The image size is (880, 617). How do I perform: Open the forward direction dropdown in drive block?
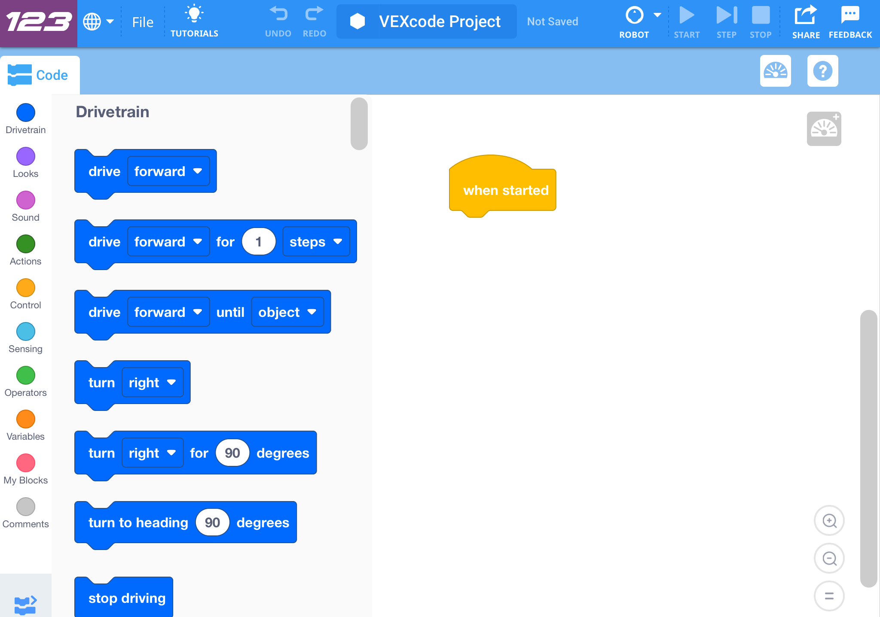(168, 171)
